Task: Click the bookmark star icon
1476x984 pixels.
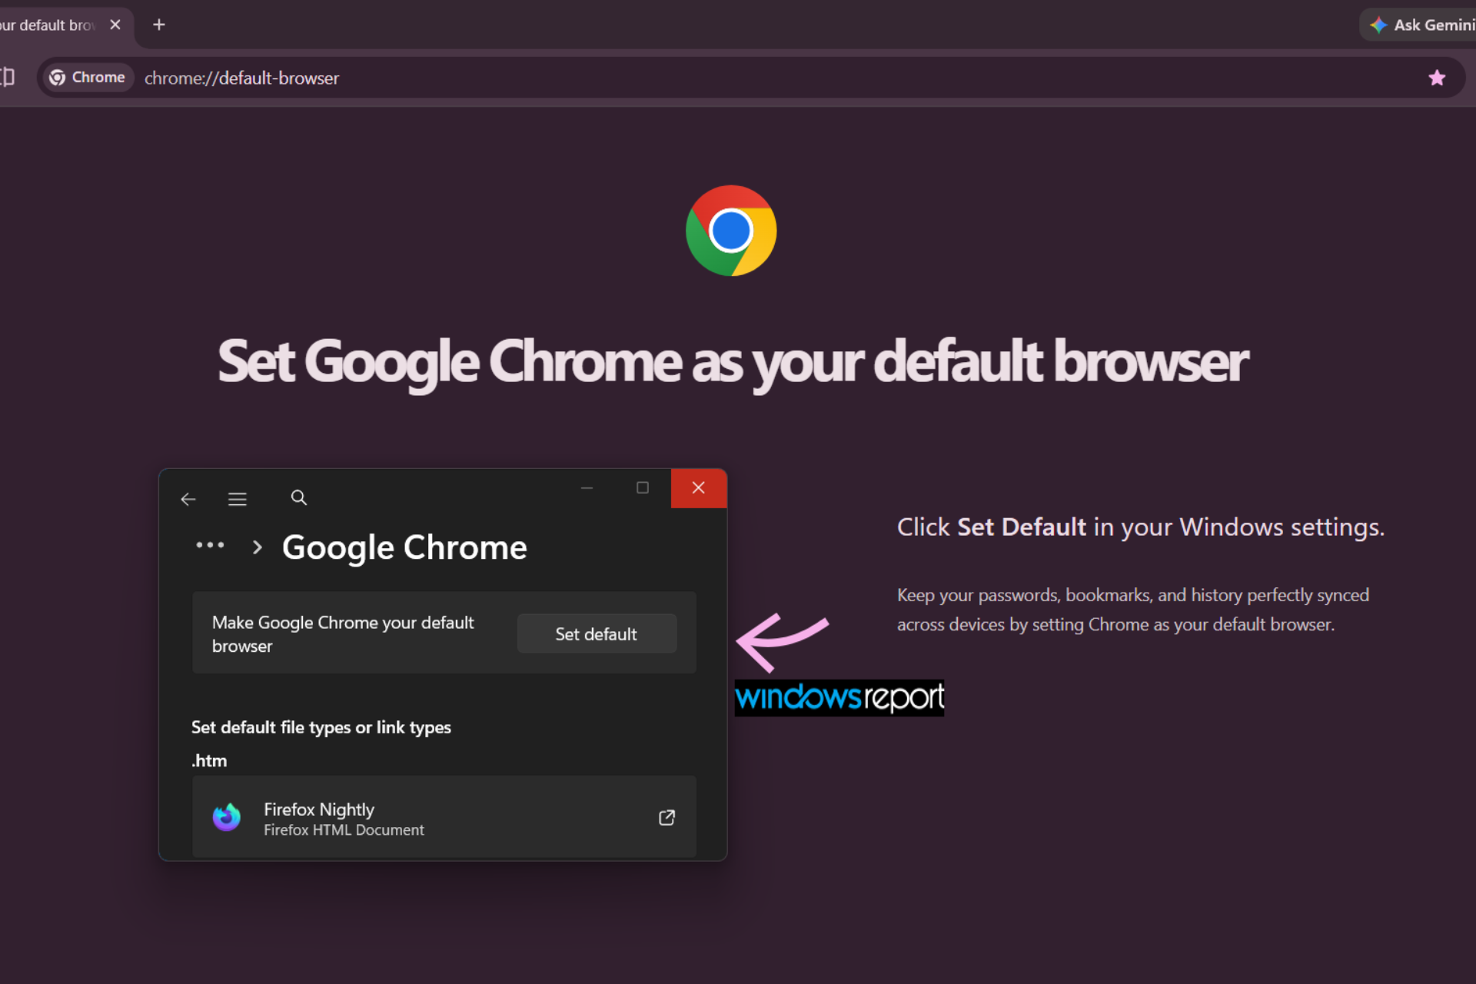Action: coord(1437,78)
